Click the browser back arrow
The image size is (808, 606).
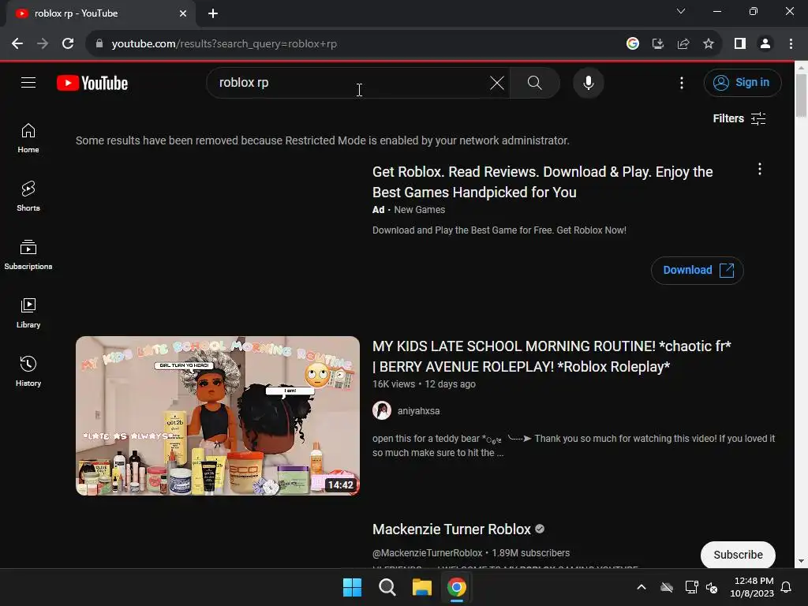pos(17,44)
